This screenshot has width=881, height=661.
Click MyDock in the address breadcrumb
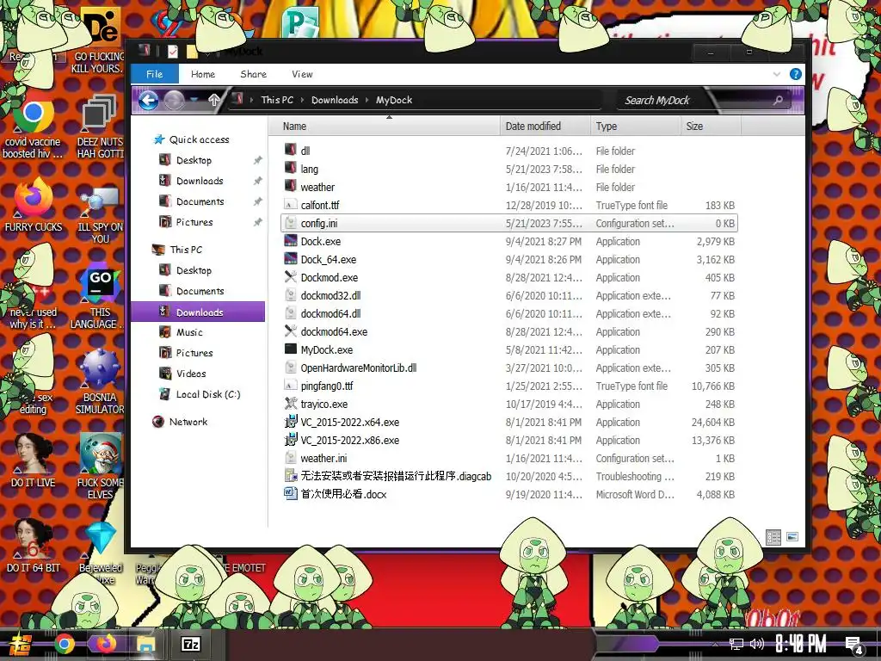coord(394,100)
